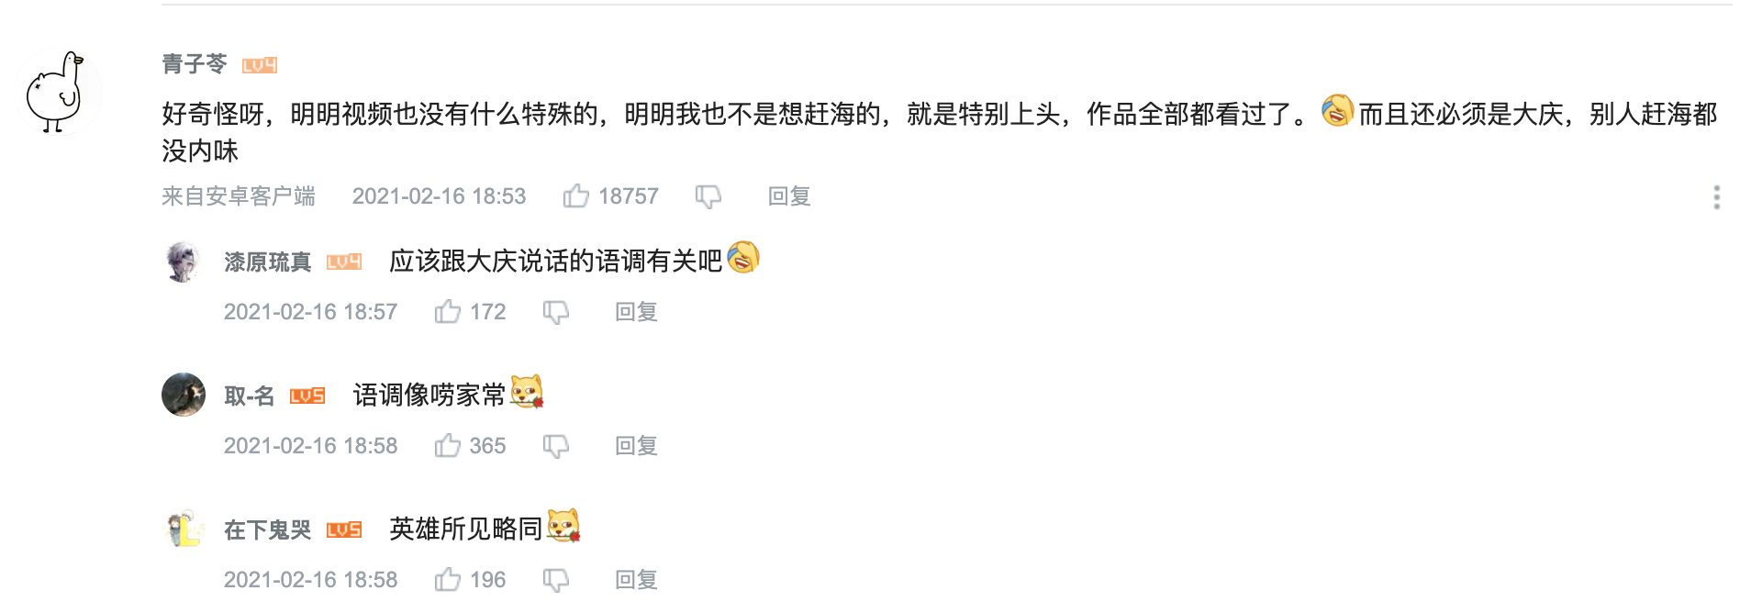
Task: Like 在下鬼哭's reply with 196 likes
Action: [x=448, y=580]
